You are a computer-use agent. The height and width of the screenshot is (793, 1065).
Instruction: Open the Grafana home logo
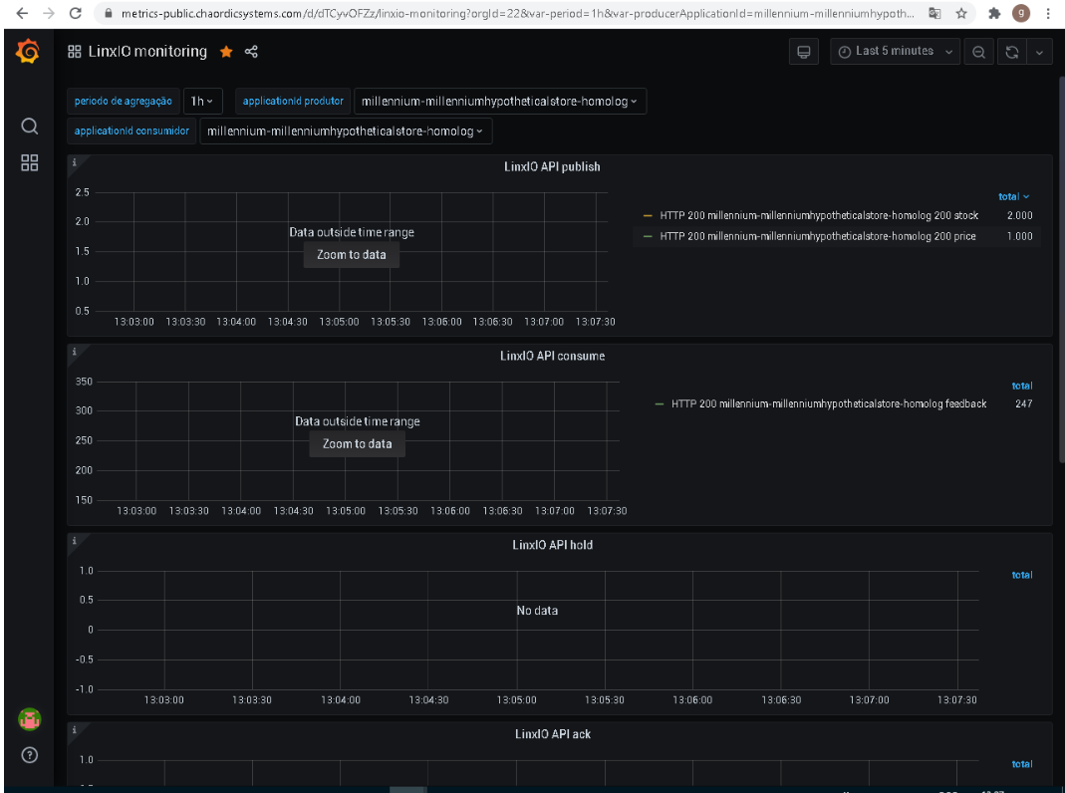click(x=28, y=51)
